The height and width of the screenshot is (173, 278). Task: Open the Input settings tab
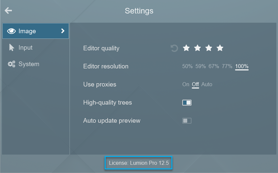[25, 48]
